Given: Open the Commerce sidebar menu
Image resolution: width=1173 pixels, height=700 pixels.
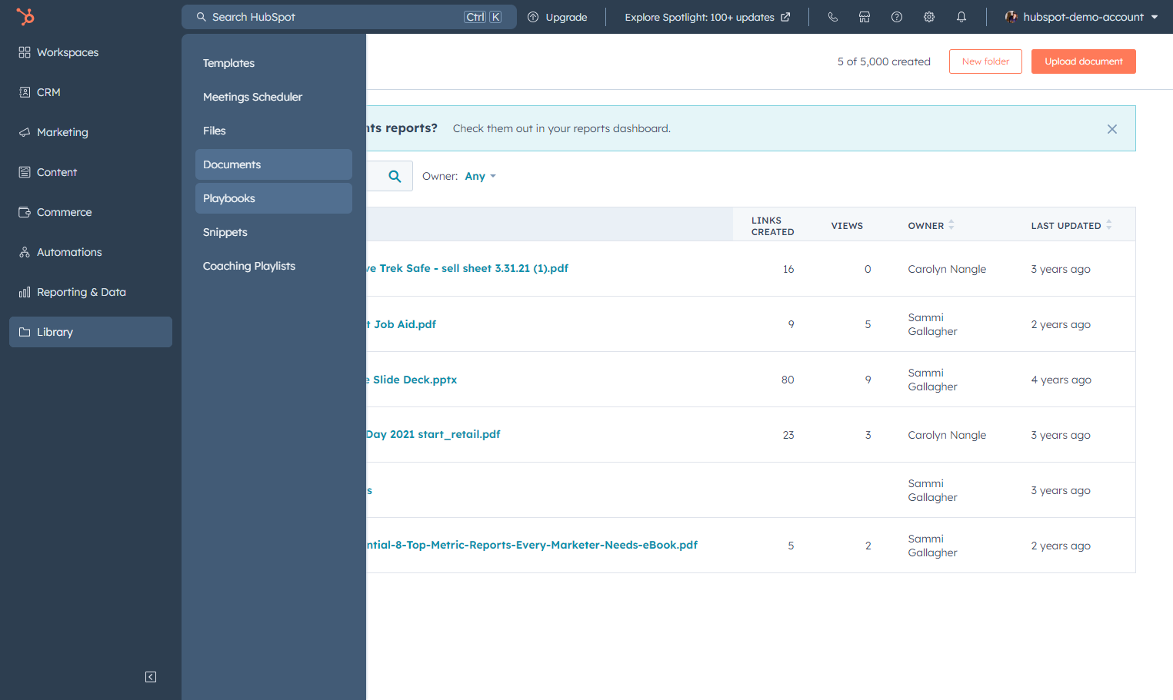Looking at the screenshot, I should pos(91,212).
